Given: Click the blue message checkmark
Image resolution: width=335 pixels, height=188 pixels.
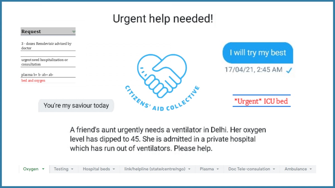Looking at the screenshot, I should click(x=289, y=71).
